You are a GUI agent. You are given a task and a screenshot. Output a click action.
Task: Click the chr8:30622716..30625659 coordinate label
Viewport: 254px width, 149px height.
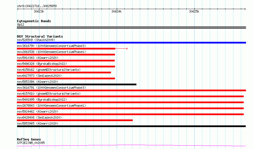click(37, 6)
